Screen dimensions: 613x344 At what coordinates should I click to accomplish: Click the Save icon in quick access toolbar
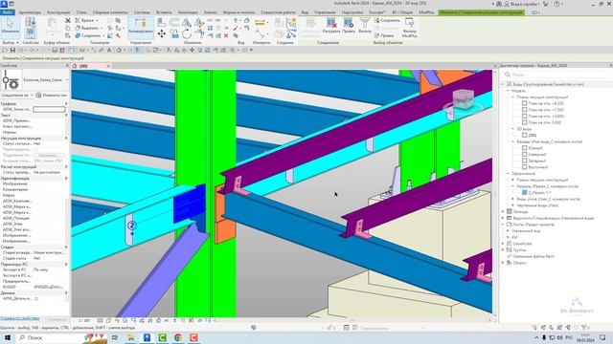(x=12, y=50)
